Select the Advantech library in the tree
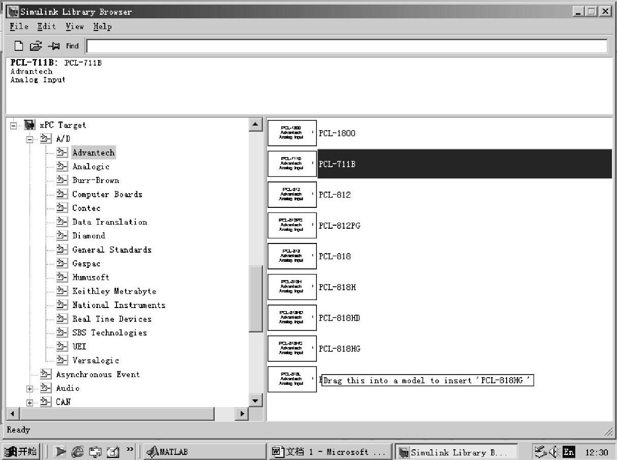 pyautogui.click(x=94, y=152)
